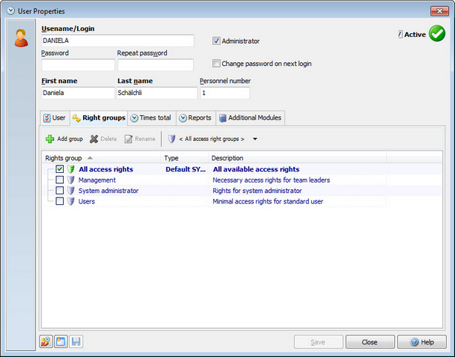Image resolution: width=455 pixels, height=357 pixels.
Task: Enable Change password on next login
Action: tap(216, 63)
